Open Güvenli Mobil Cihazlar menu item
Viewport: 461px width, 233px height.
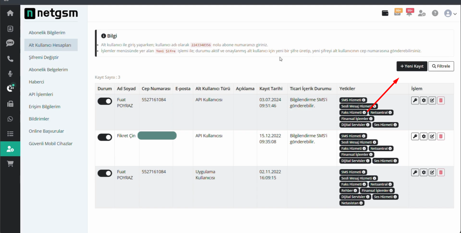click(51, 143)
